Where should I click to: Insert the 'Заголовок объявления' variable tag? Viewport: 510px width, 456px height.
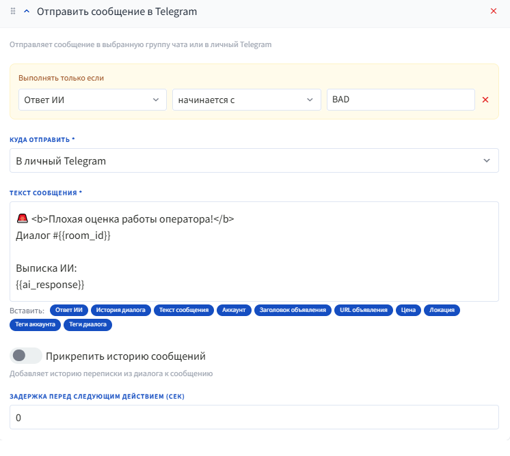(x=293, y=310)
